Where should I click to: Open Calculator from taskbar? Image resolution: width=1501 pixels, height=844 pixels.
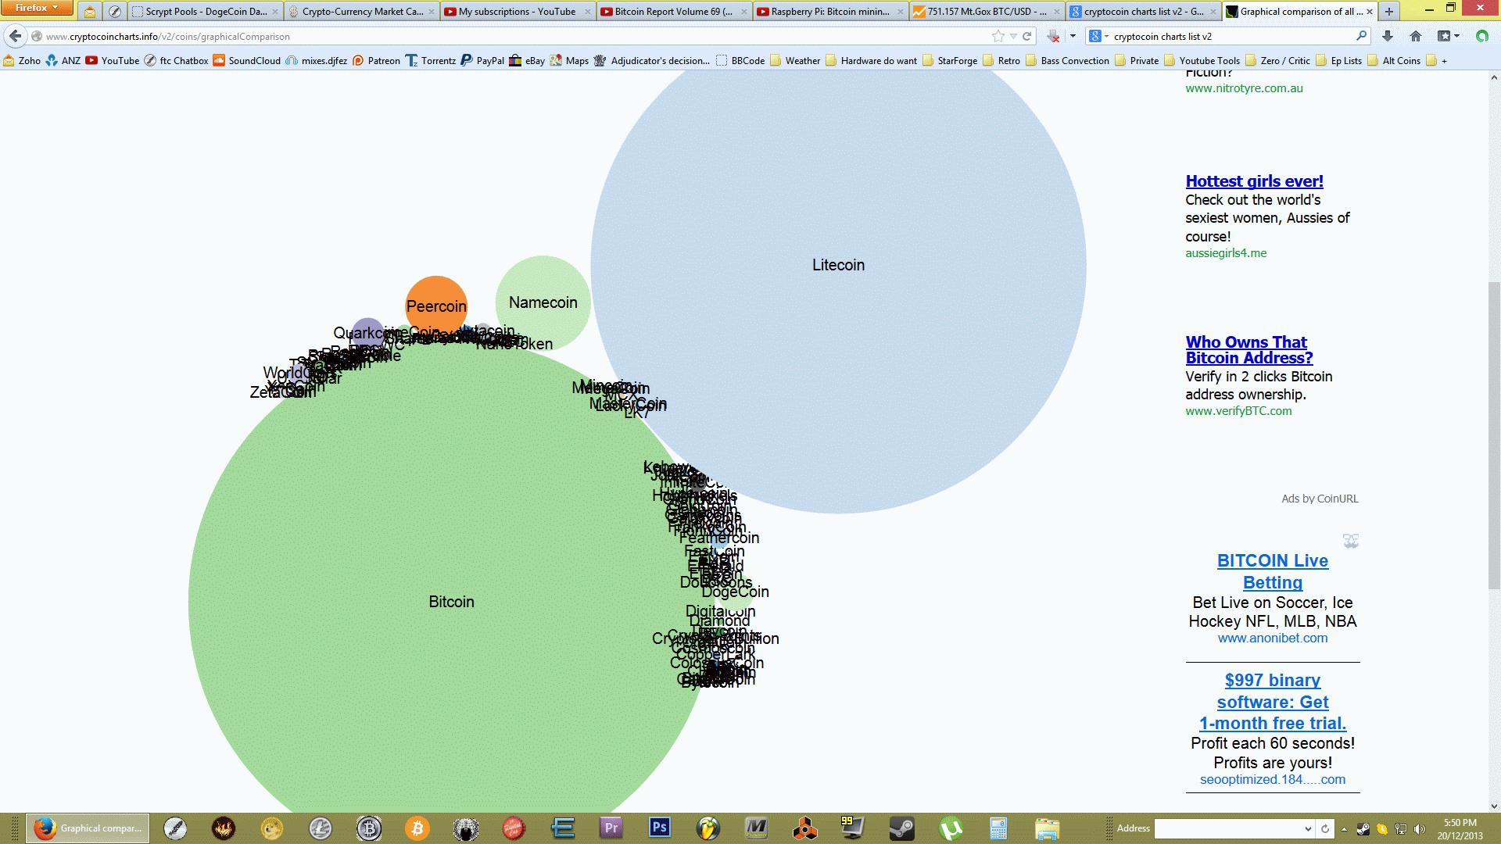(998, 828)
